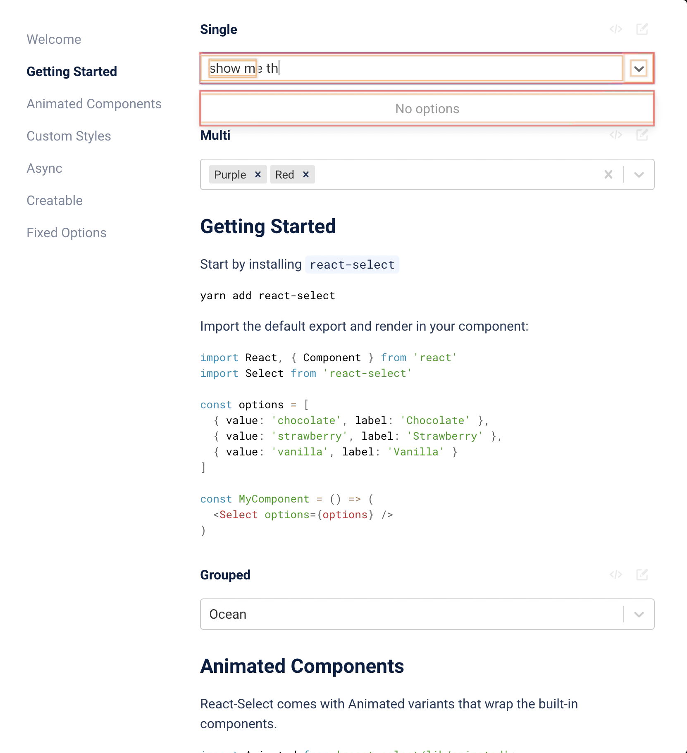Click the No options message
Screen dimensions: 687x753
click(427, 109)
